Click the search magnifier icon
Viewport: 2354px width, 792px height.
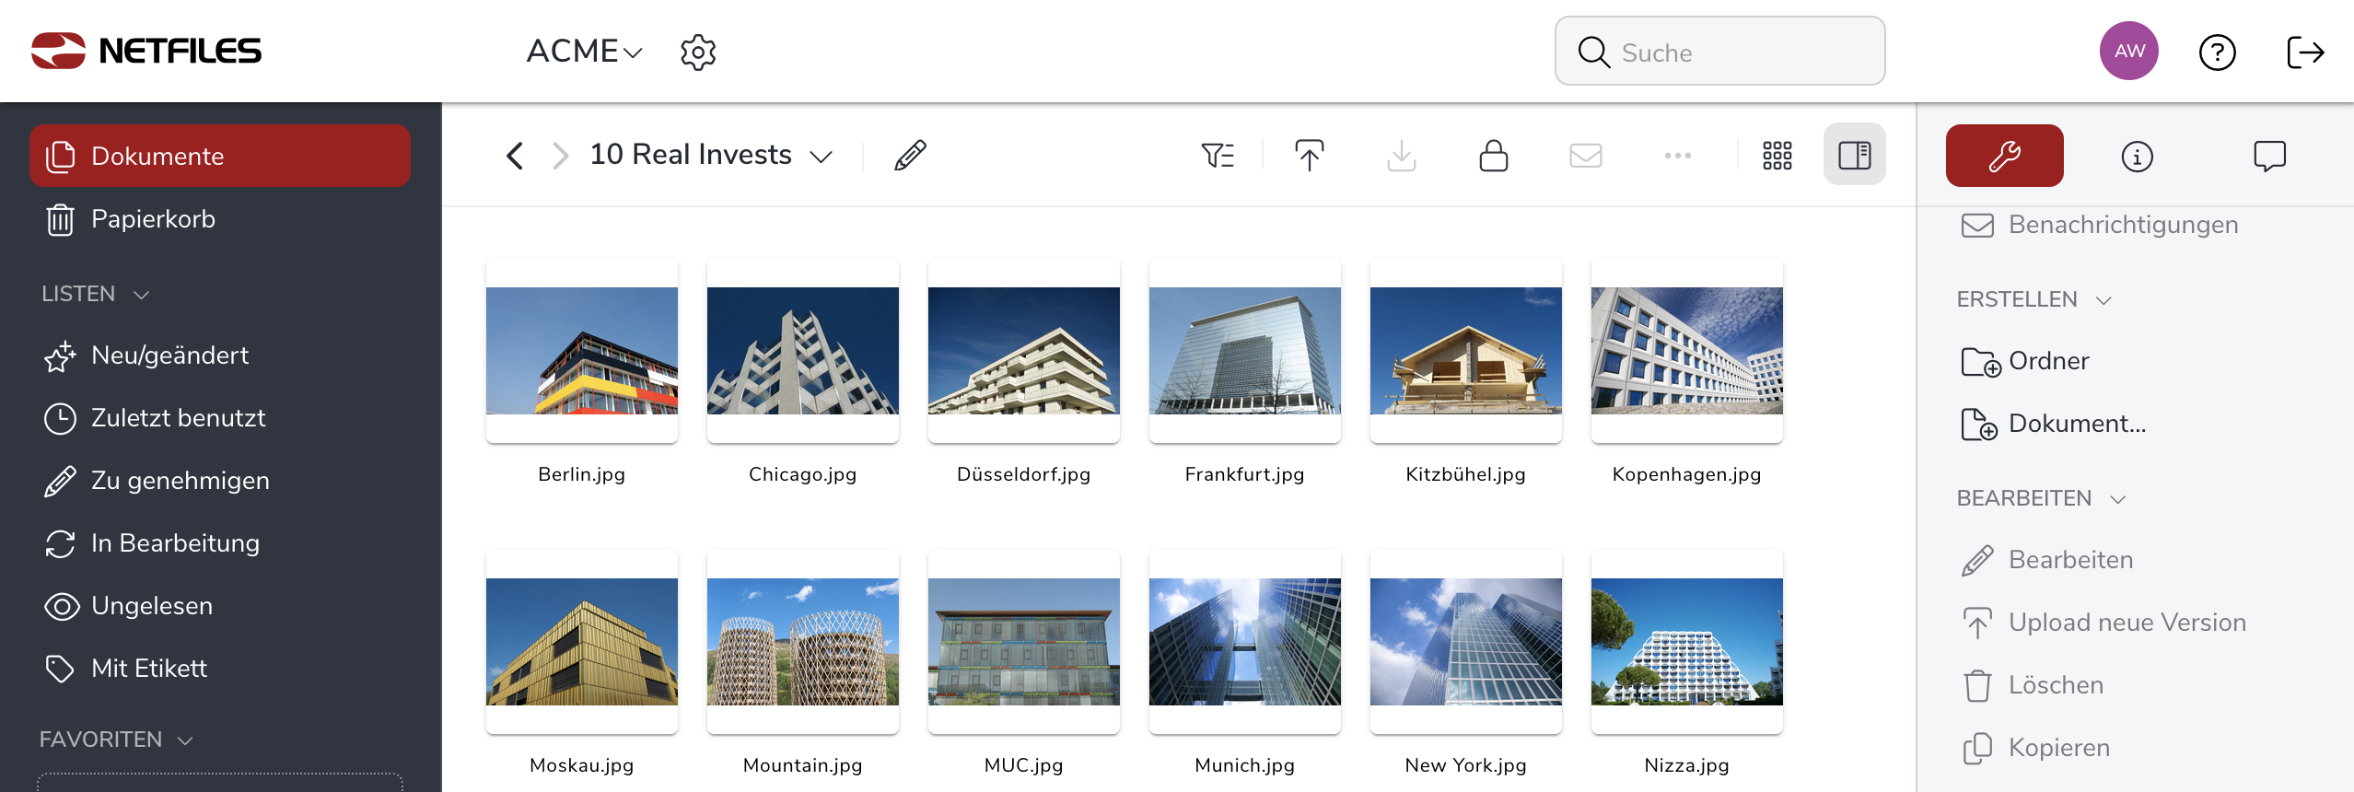click(1593, 52)
